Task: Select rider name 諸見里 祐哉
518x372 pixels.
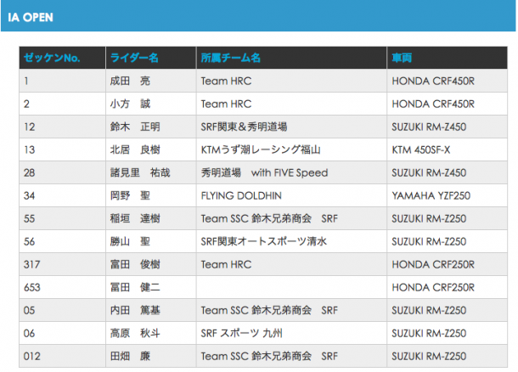Action: [x=140, y=172]
